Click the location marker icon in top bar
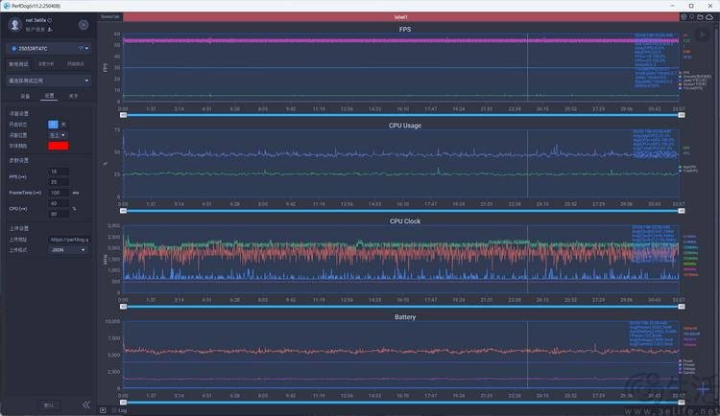The width and height of the screenshot is (720, 416). 684,17
